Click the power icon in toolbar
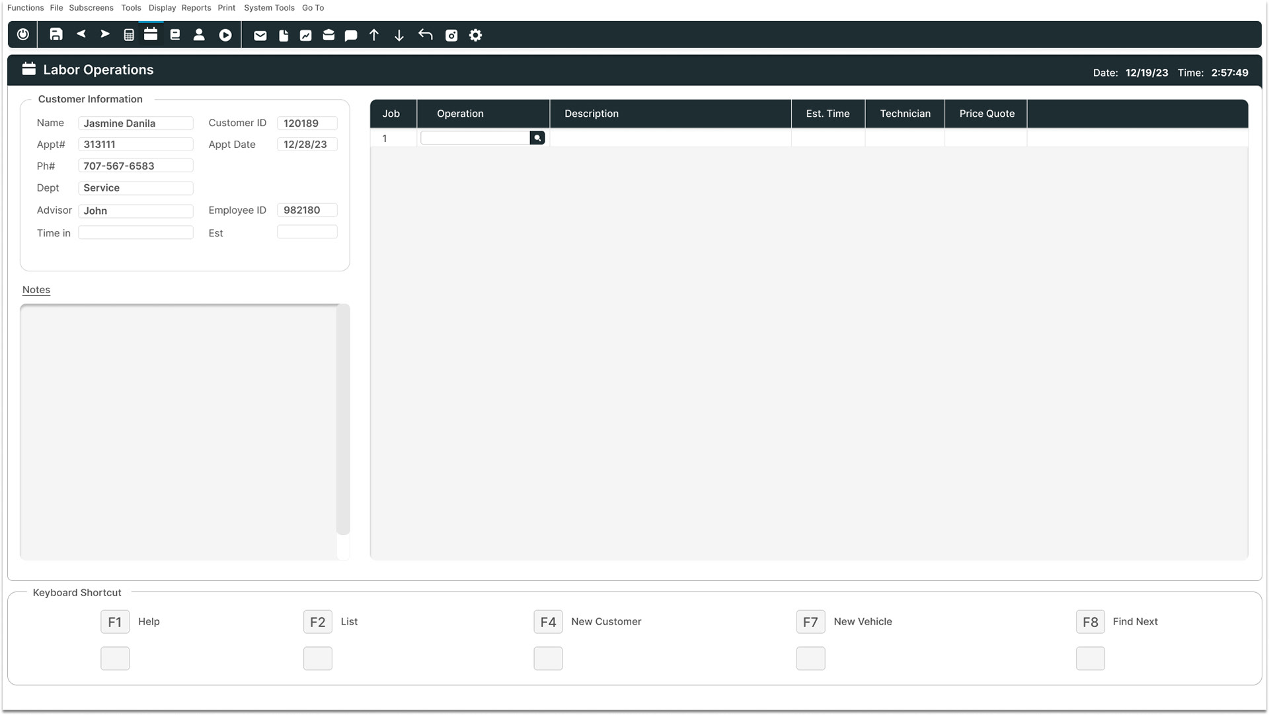The height and width of the screenshot is (715, 1269). pos(23,34)
